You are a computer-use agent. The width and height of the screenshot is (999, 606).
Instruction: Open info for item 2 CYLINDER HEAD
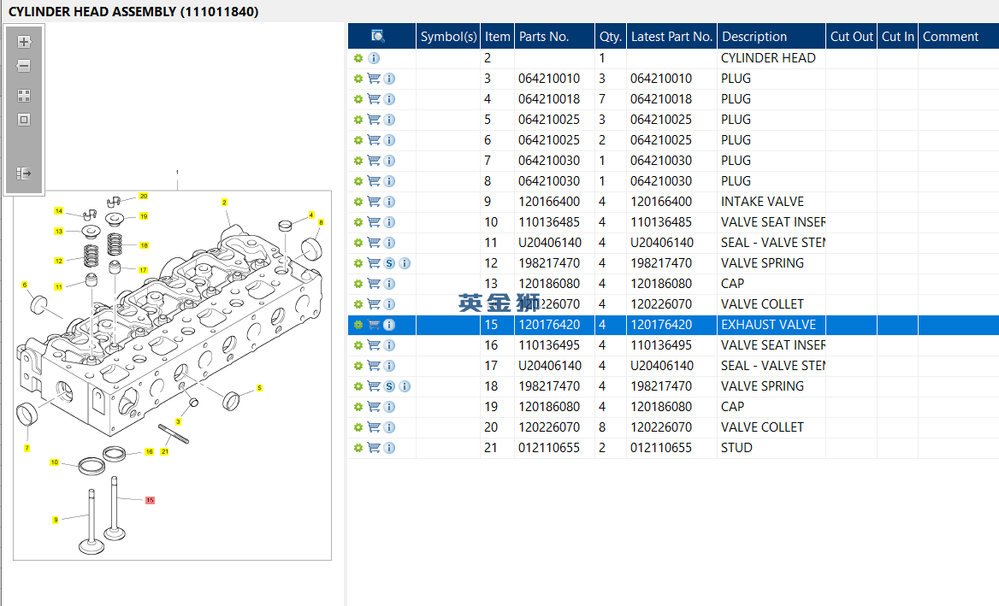(374, 58)
